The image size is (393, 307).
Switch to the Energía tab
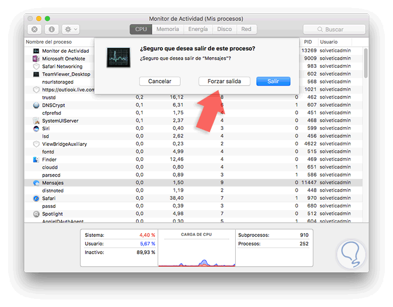click(198, 29)
